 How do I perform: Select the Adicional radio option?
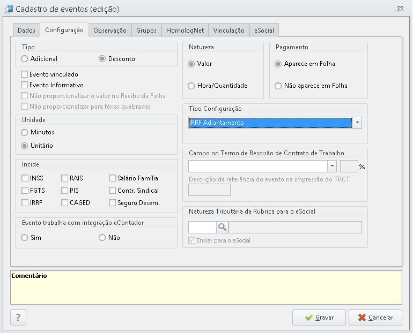pos(25,59)
